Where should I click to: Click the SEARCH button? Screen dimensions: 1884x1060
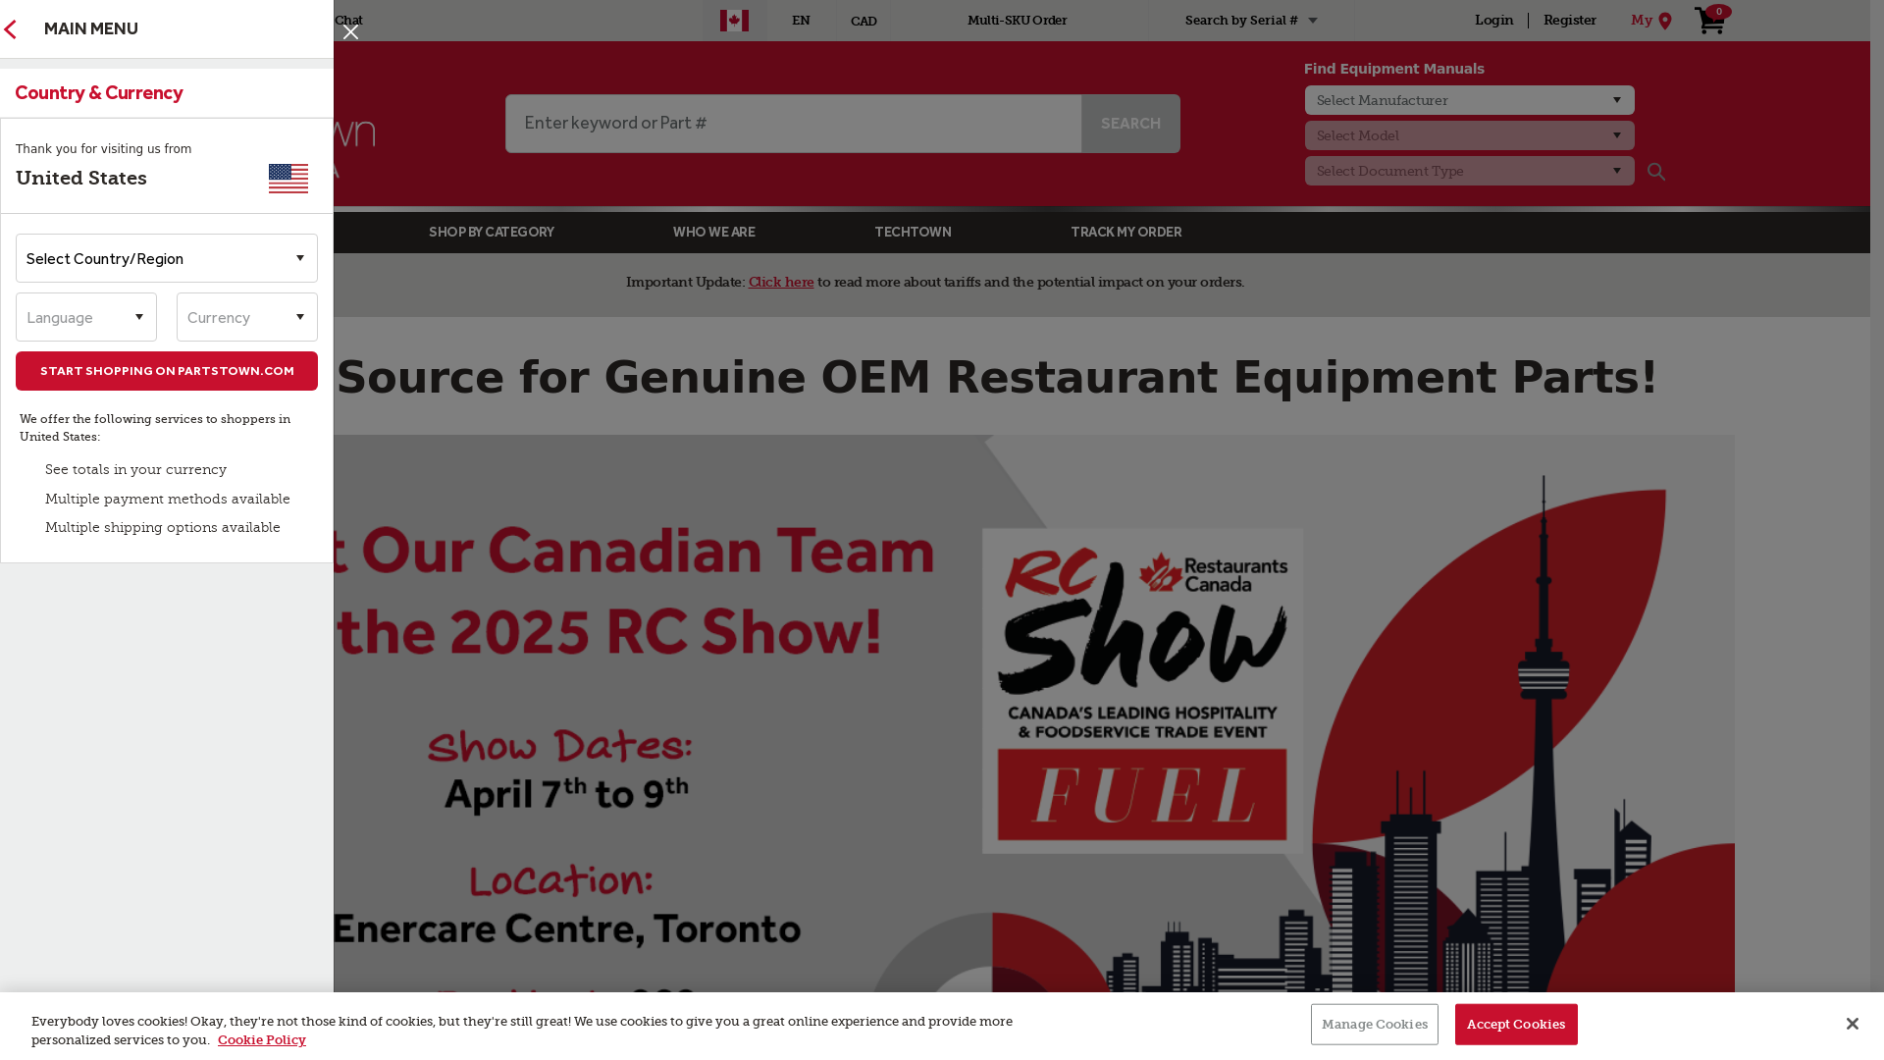click(x=1130, y=124)
